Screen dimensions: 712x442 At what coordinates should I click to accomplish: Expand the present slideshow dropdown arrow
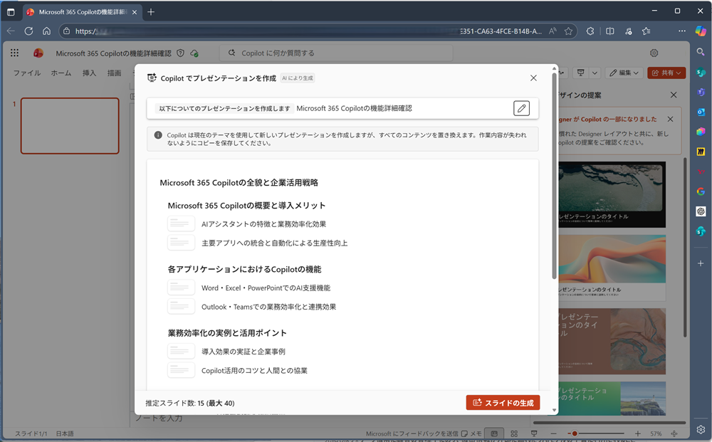tap(595, 73)
